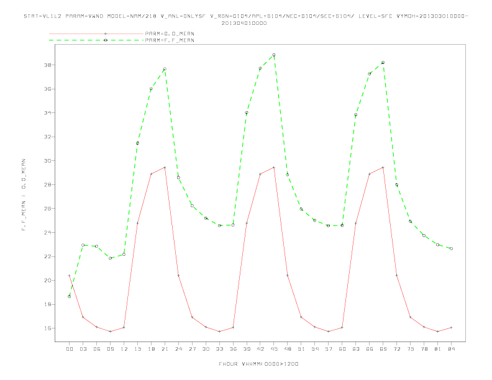This screenshot has width=492, height=380.
Task: Click x-axis tick label 45
Action: point(274,349)
